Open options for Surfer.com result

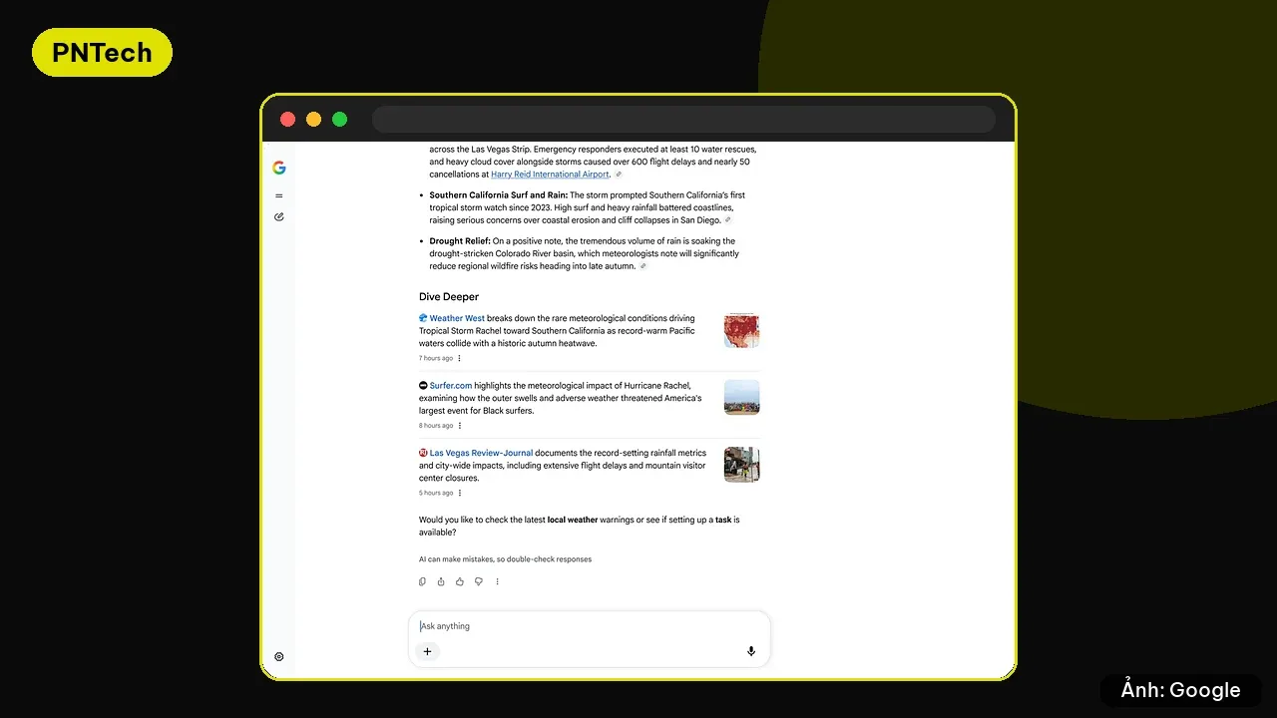pos(459,426)
